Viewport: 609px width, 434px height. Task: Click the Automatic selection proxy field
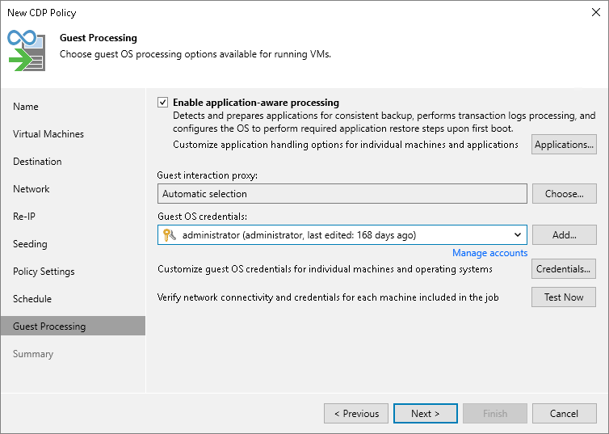pos(342,193)
